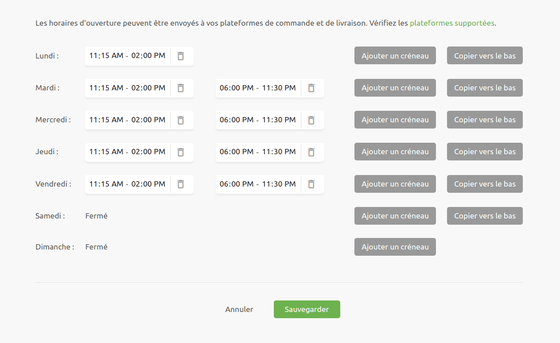Copy Jeudi's hours to days below
Screen dimensions: 560x343
(x=484, y=152)
